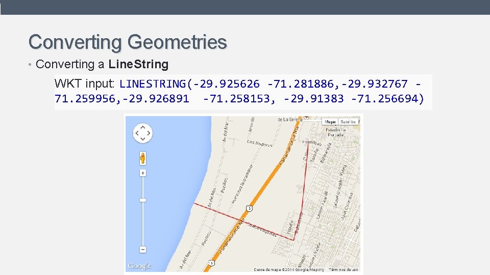Zoom out with the minus button

tap(143, 250)
